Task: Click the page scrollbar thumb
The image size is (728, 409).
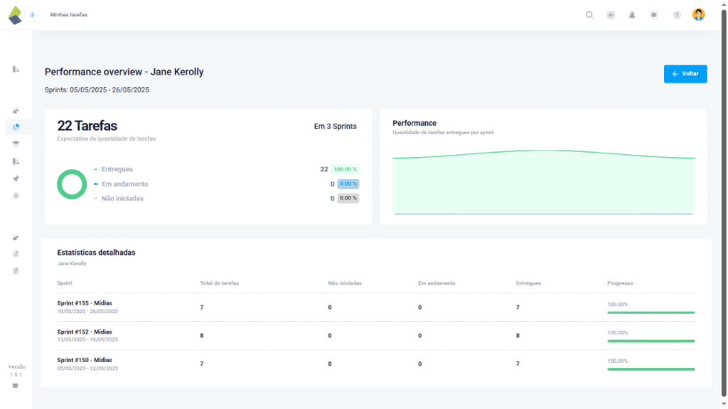Action: click(x=724, y=202)
